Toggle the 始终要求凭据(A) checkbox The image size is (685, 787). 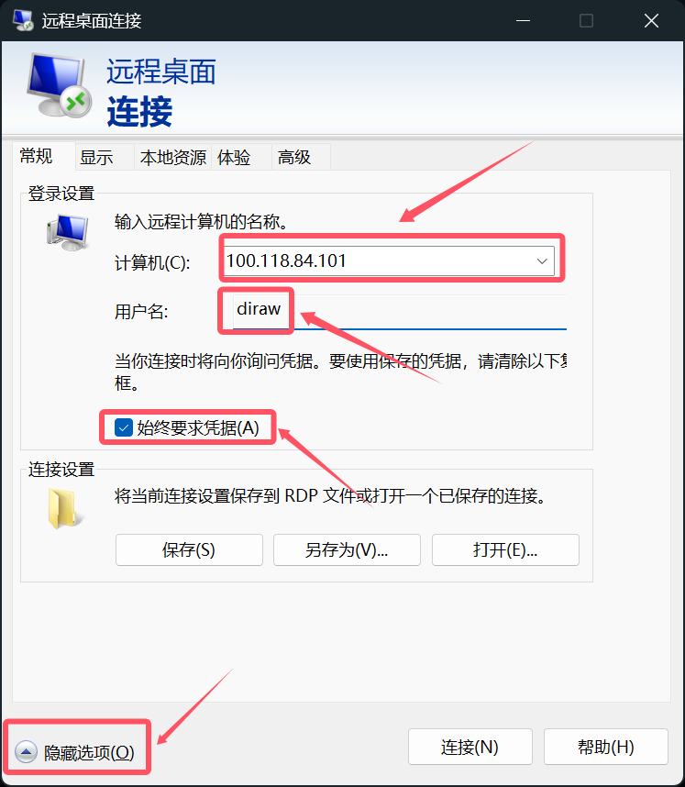point(124,427)
